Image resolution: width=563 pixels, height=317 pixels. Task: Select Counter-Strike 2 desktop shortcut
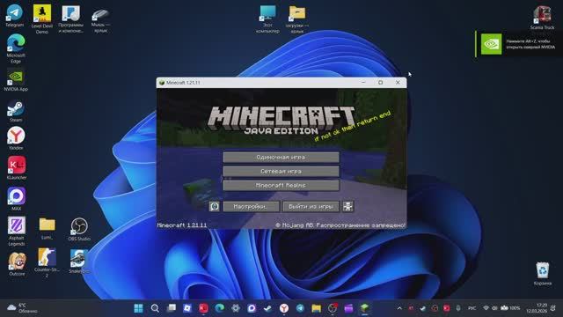[47, 262]
